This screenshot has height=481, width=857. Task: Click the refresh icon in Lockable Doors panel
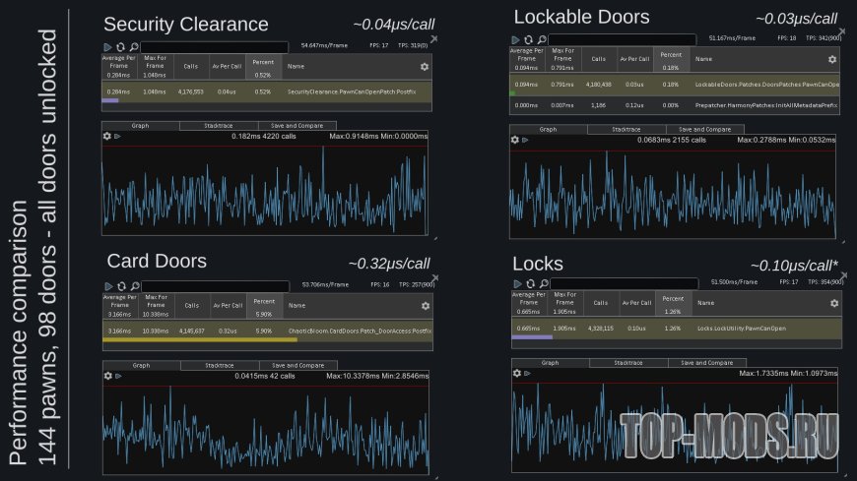point(528,39)
